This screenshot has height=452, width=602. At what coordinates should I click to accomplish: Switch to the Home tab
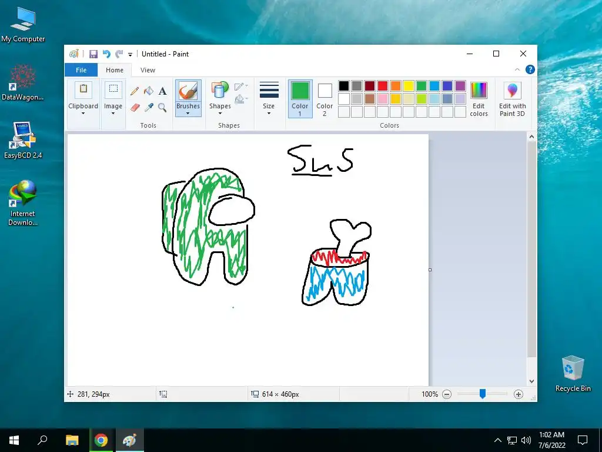pos(115,70)
